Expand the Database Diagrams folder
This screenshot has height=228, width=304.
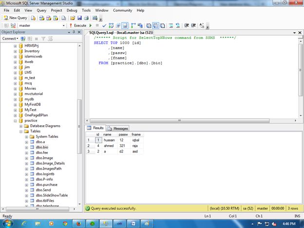pyautogui.click(x=21, y=126)
